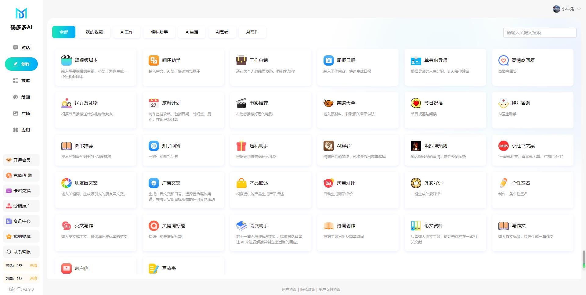
Task: Select 创作 in the sidebar
Action: (x=21, y=64)
